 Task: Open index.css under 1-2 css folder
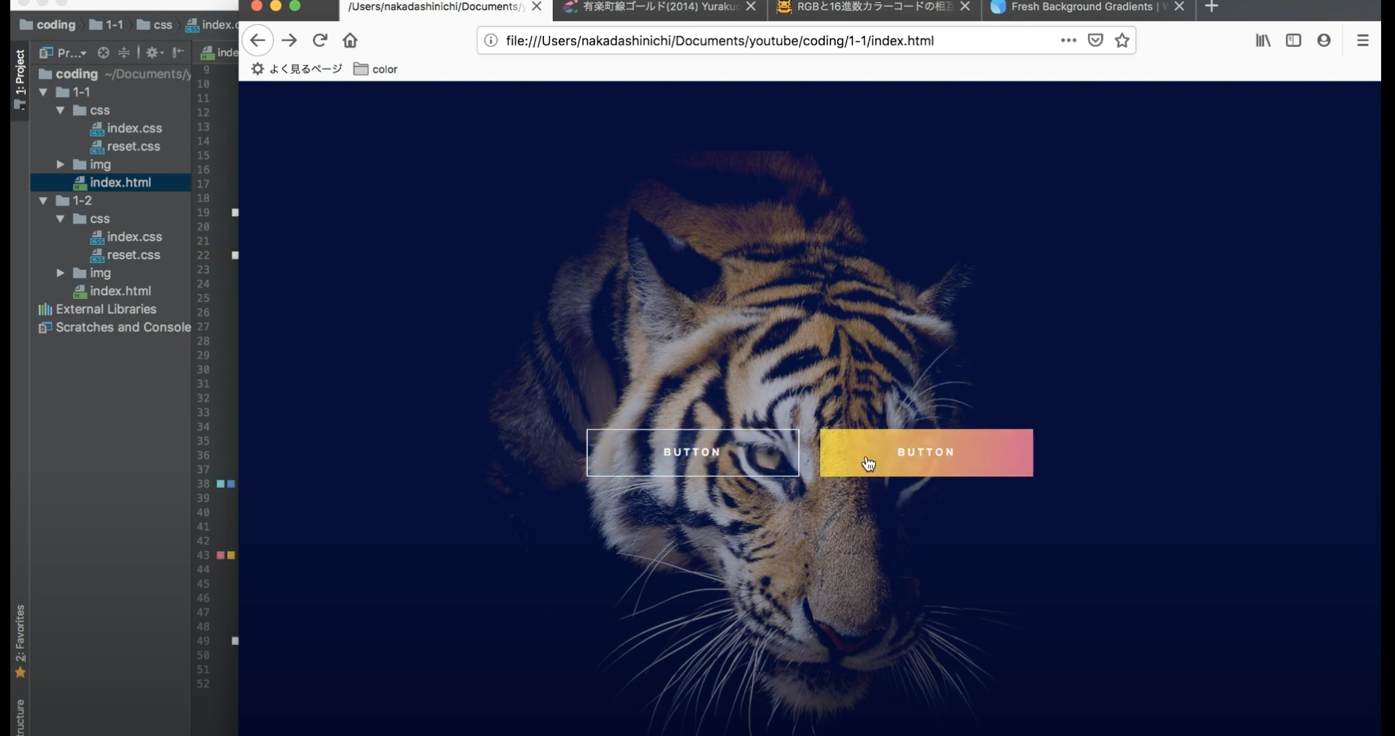click(x=134, y=237)
